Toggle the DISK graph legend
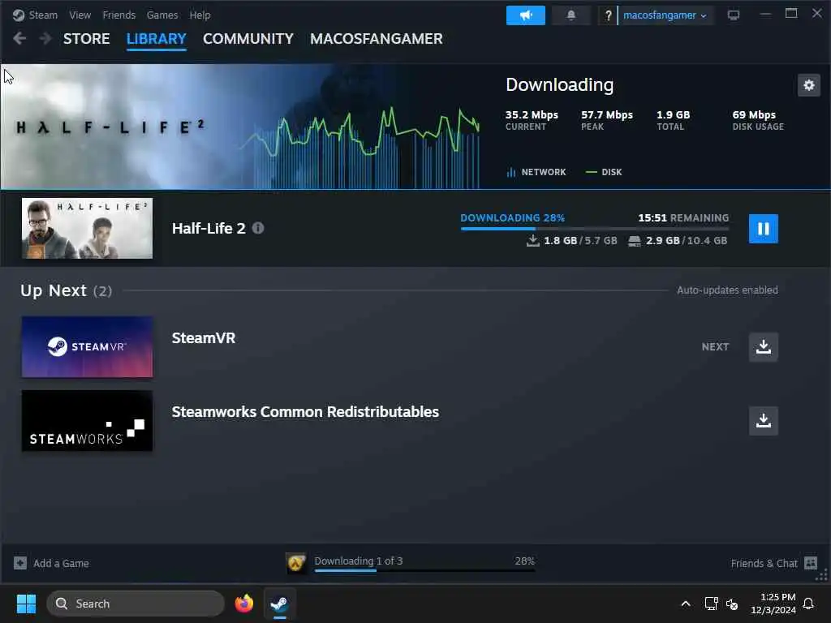 pyautogui.click(x=604, y=172)
